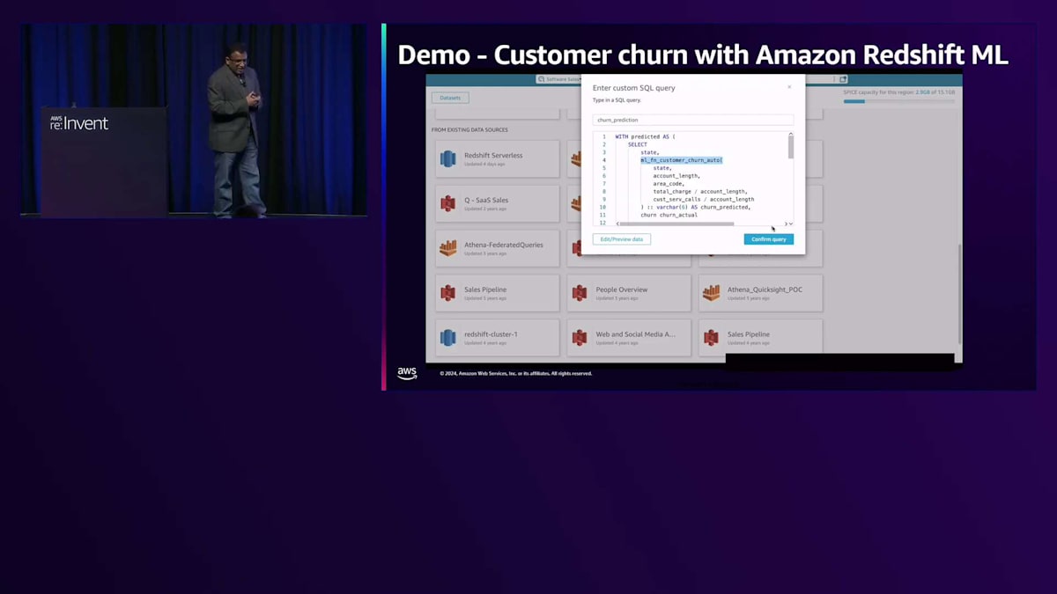
Task: Click 'cust_serv_calls / account_length' line
Action: 703,199
